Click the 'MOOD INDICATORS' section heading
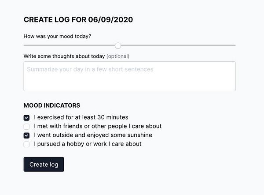 [51, 105]
